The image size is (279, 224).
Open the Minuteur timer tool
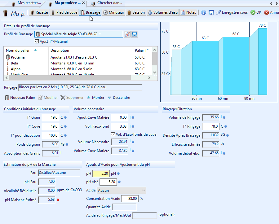[114, 12]
